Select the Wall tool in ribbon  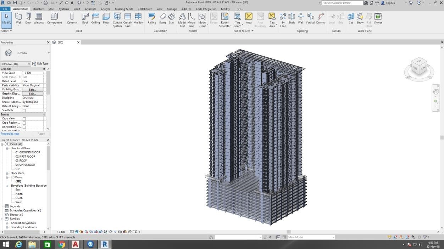(x=19, y=18)
